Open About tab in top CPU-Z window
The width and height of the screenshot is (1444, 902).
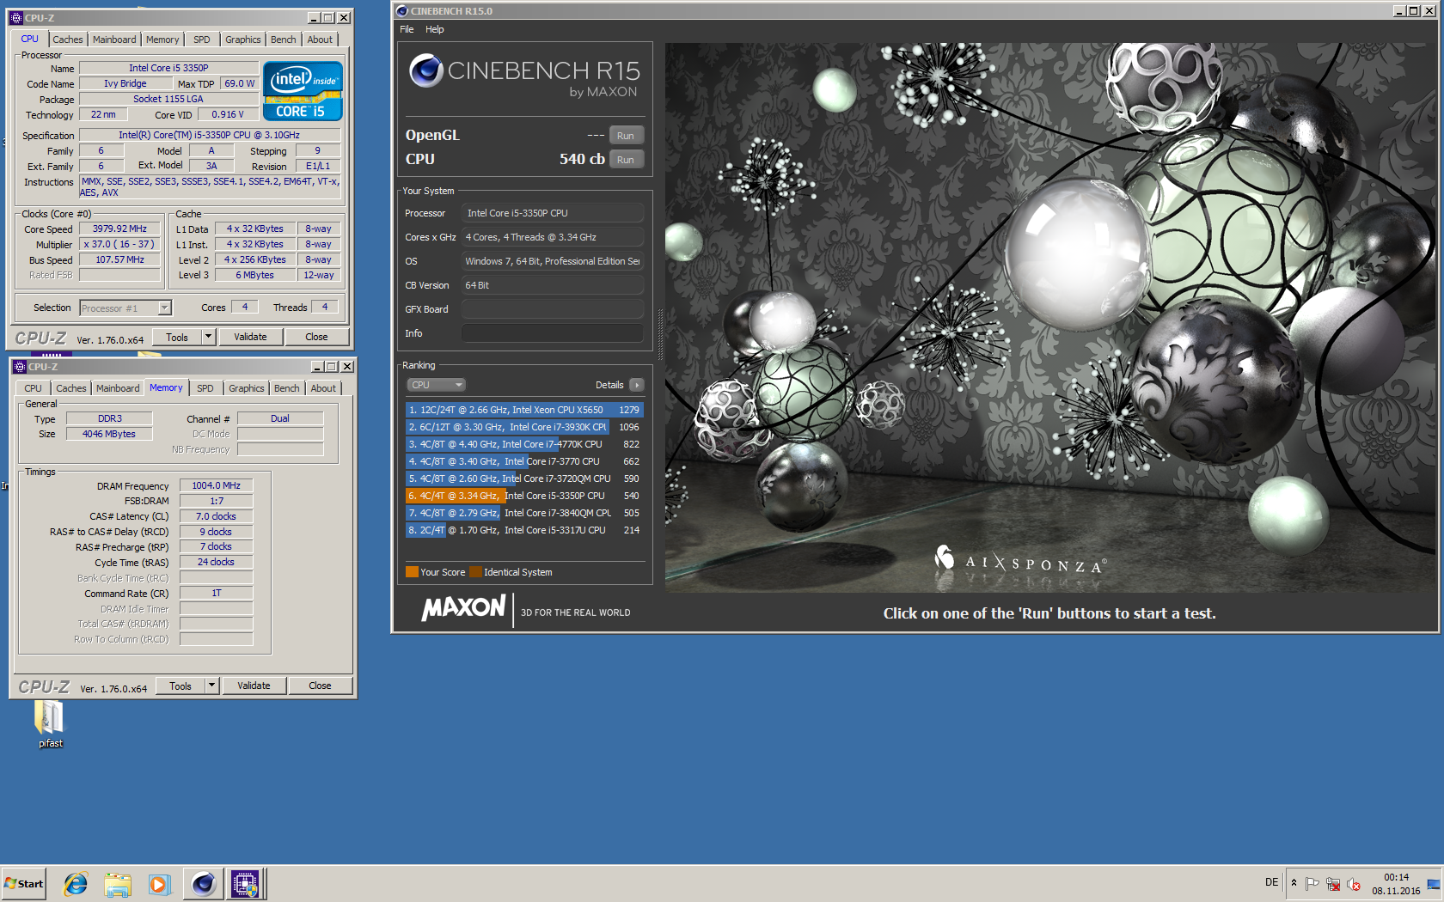[x=320, y=40]
